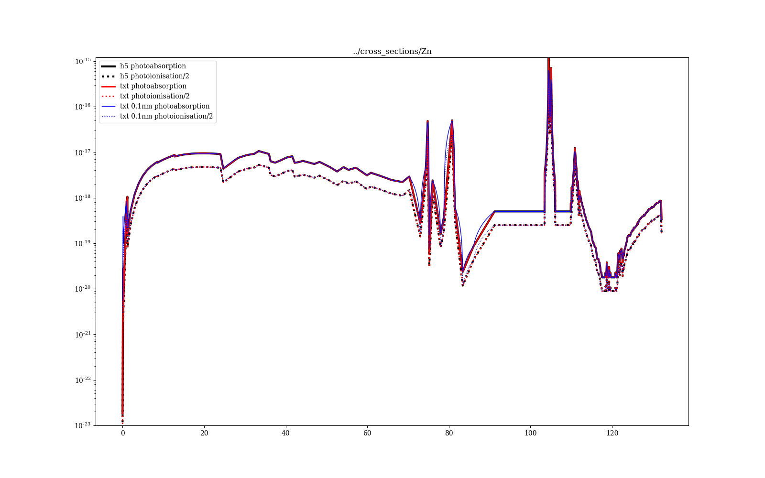Click y-axis tick label 10^-20
The image size is (765, 478).
tap(83, 289)
